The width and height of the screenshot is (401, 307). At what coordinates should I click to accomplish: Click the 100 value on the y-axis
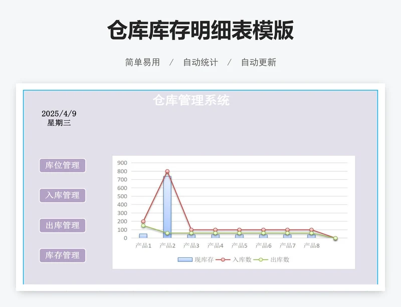pos(122,230)
